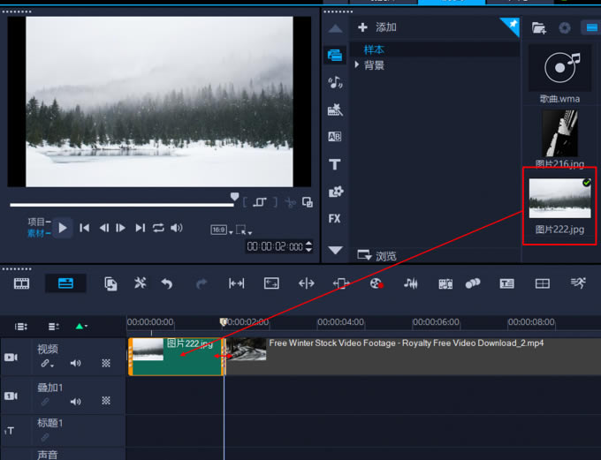This screenshot has width=601, height=460.
Task: Mute the 叠加1 overlay track
Action: (x=75, y=402)
